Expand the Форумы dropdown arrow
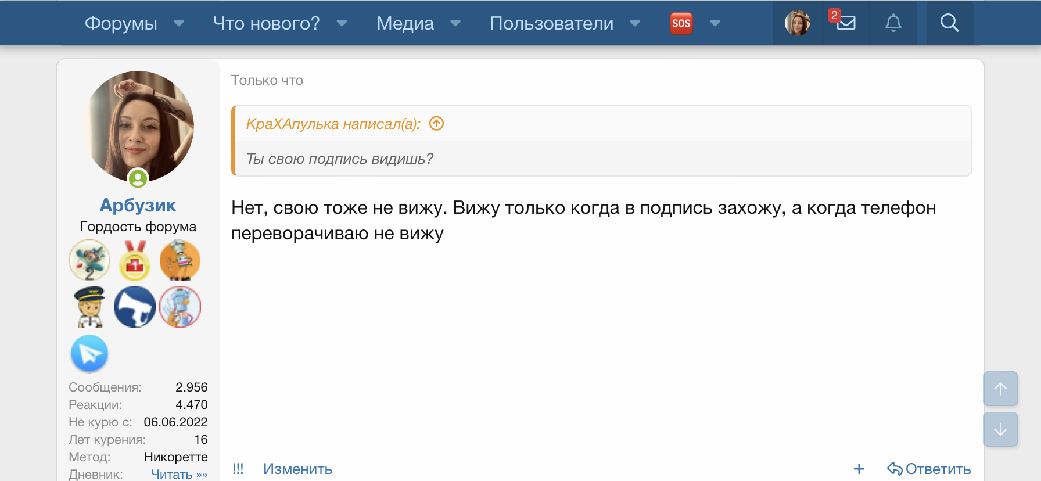 (x=179, y=23)
